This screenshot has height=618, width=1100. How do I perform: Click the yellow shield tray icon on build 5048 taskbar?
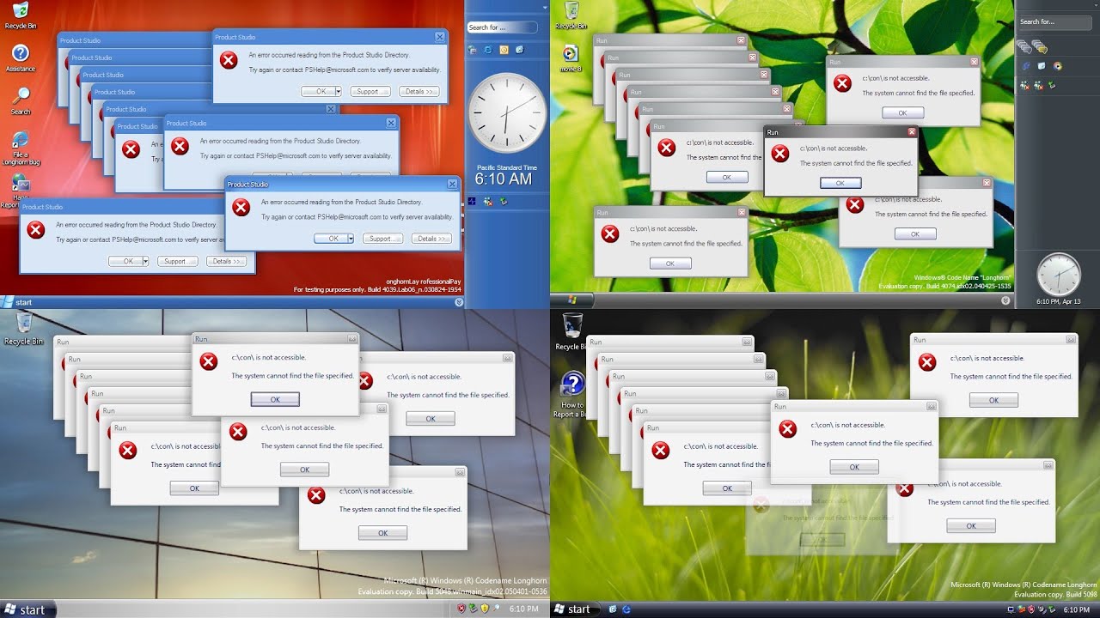pos(484,609)
